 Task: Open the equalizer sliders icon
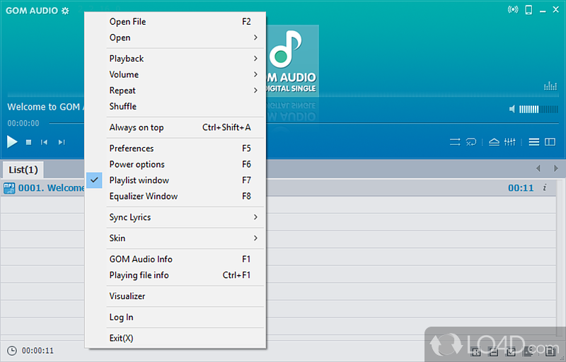(509, 142)
